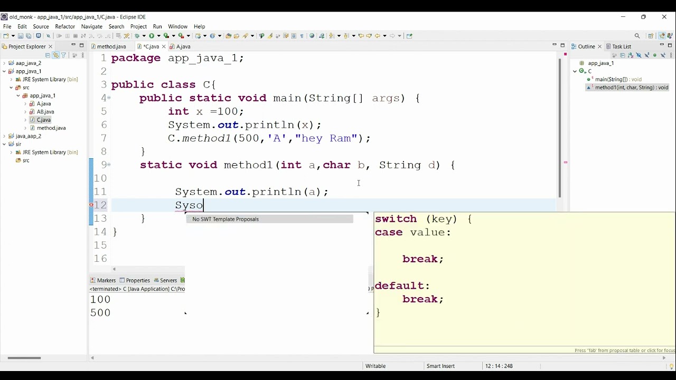The height and width of the screenshot is (380, 676).
Task: Click the Save icon in toolbar
Action: click(21, 36)
